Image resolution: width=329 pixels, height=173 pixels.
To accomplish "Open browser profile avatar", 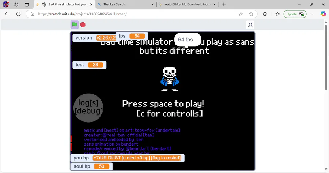I will (6, 4).
